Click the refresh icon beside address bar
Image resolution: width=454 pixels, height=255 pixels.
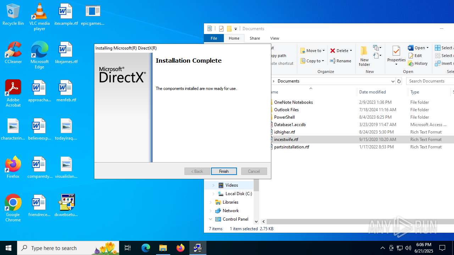coord(399,81)
